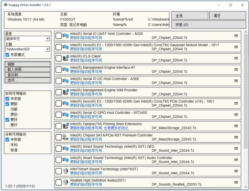The width and height of the screenshot is (250, 191).
Task: Open the 简体中文 language dropdown
Action: pos(47,39)
